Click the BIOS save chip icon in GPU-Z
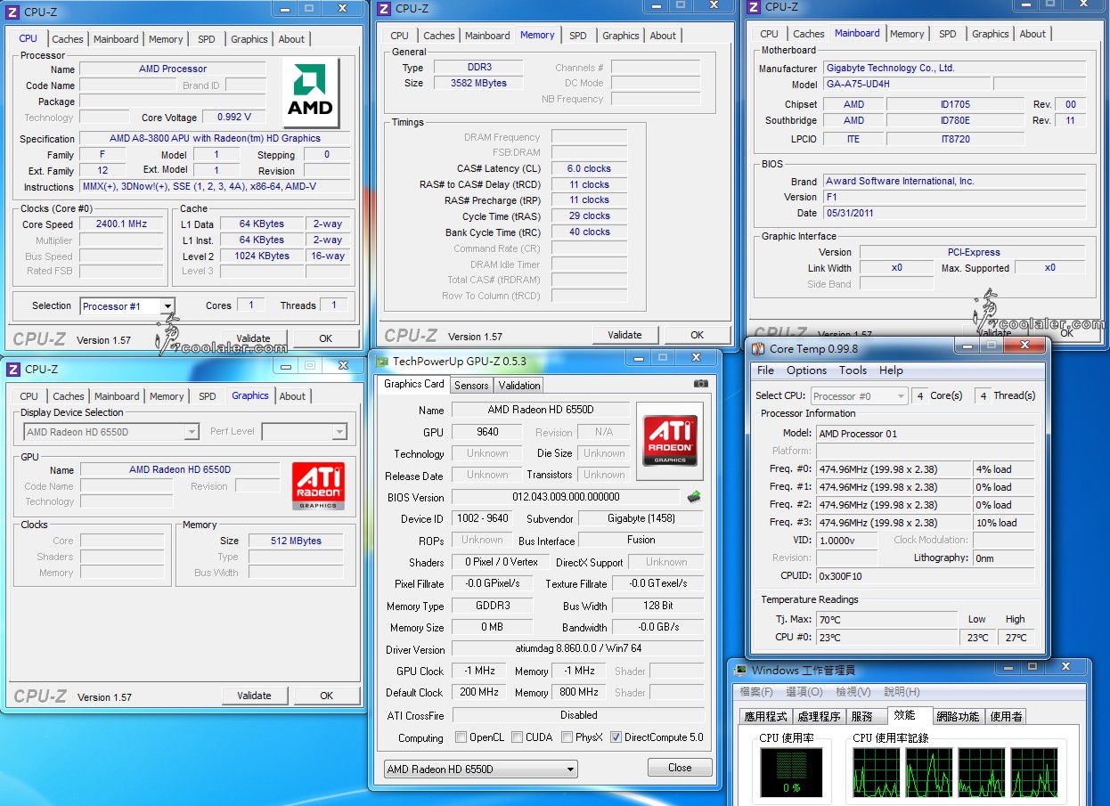The width and height of the screenshot is (1110, 806). click(694, 497)
